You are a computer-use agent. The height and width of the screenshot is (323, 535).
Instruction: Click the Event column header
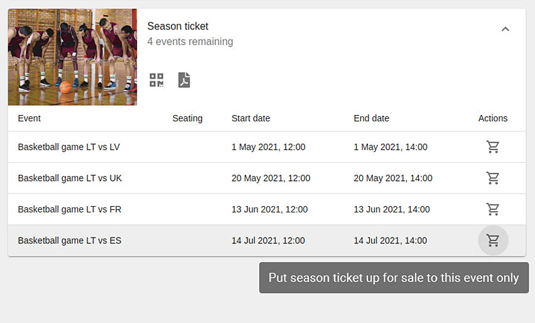(30, 118)
